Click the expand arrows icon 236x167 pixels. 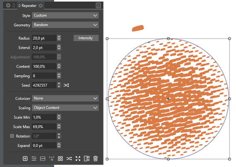(x=78, y=159)
